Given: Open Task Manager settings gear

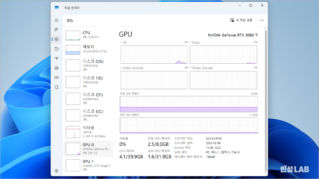Looking at the screenshot, I should coord(56,171).
